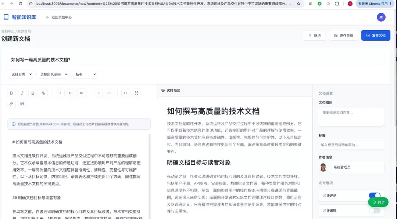Reload the page in the browser

[x=21, y=4]
